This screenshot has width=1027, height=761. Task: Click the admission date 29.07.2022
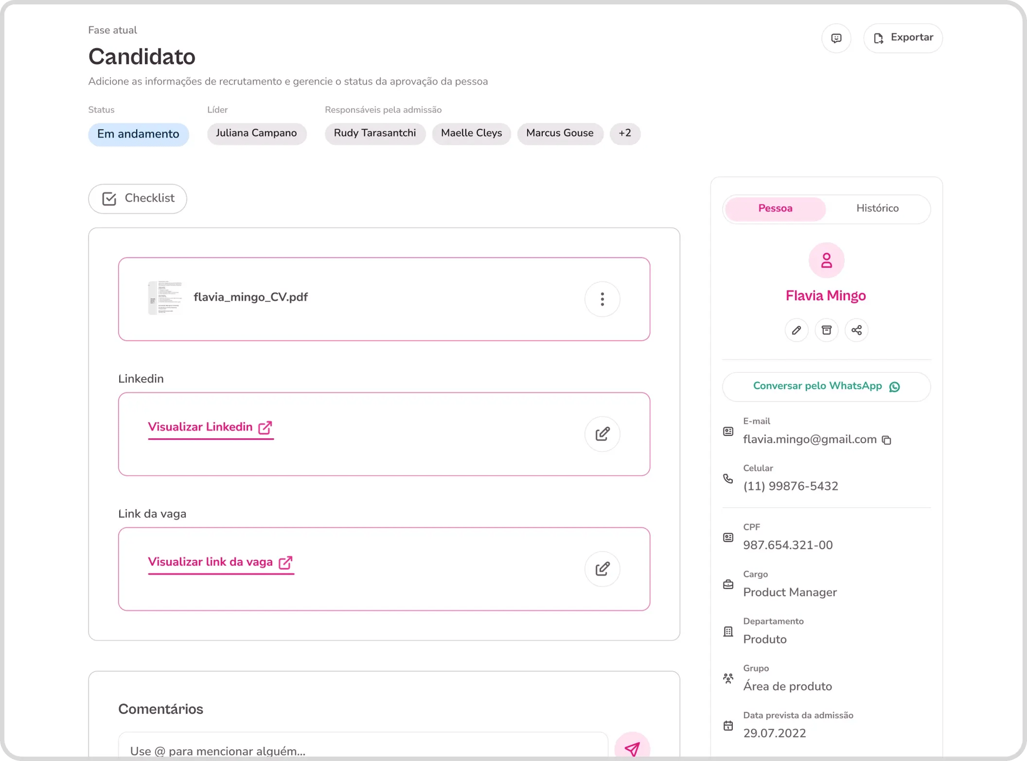[774, 733]
